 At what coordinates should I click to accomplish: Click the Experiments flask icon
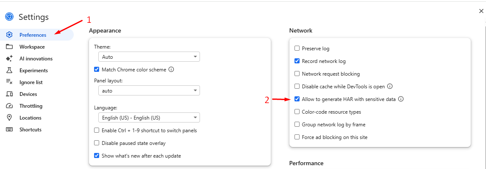pos(9,71)
